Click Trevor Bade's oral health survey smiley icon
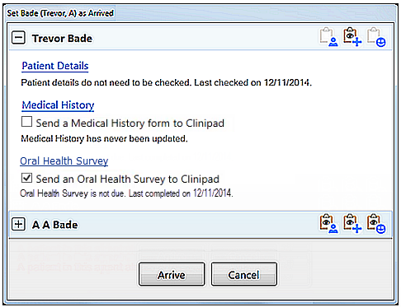The width and height of the screenshot is (401, 307). pyautogui.click(x=376, y=37)
